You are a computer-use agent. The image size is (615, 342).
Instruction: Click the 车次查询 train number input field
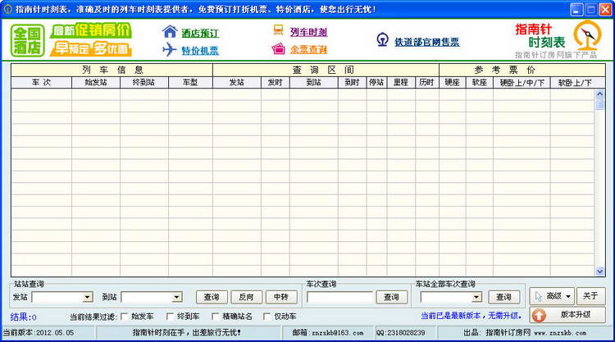(339, 297)
